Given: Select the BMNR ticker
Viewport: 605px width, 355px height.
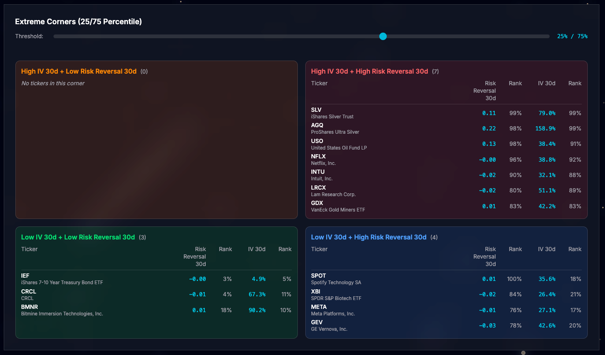Looking at the screenshot, I should pos(29,307).
